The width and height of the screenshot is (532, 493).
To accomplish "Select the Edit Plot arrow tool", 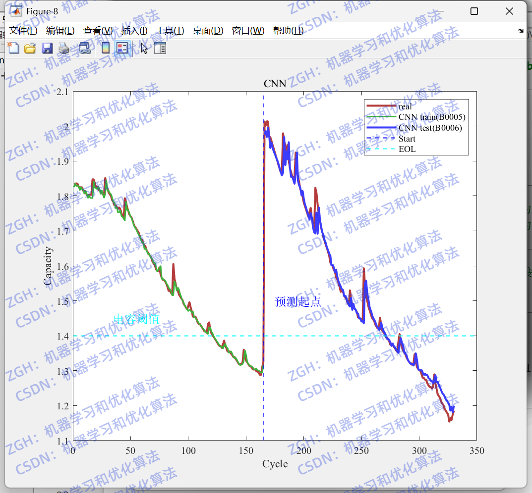I will click(x=144, y=48).
